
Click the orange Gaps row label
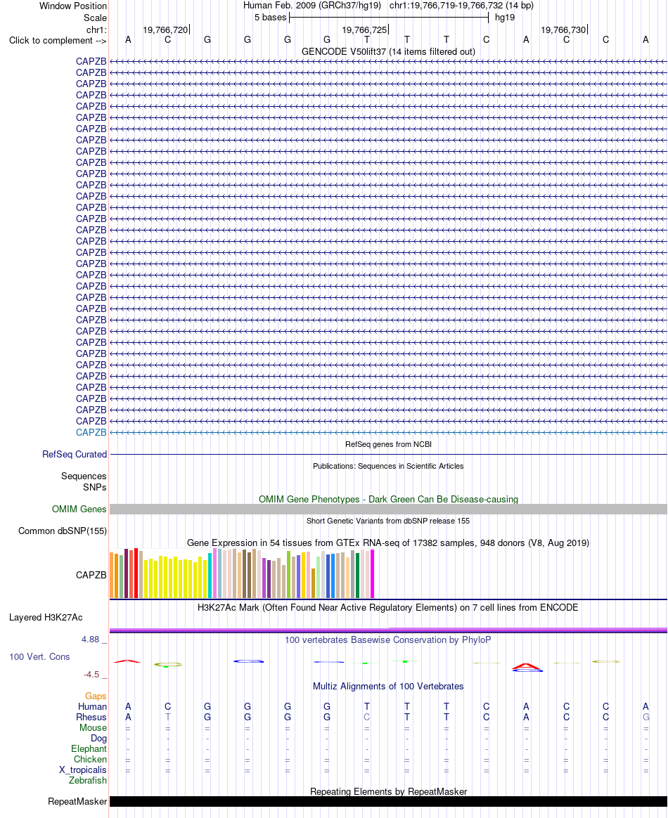coord(96,696)
